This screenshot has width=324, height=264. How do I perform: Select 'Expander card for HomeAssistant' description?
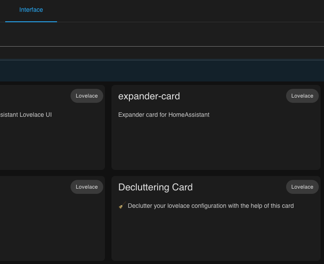click(164, 115)
